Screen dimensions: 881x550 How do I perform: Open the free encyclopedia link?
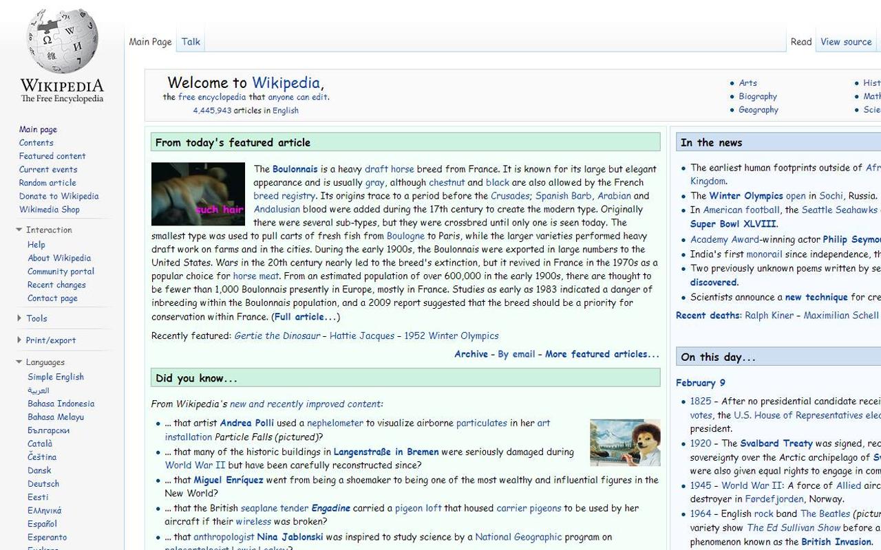pyautogui.click(x=212, y=97)
